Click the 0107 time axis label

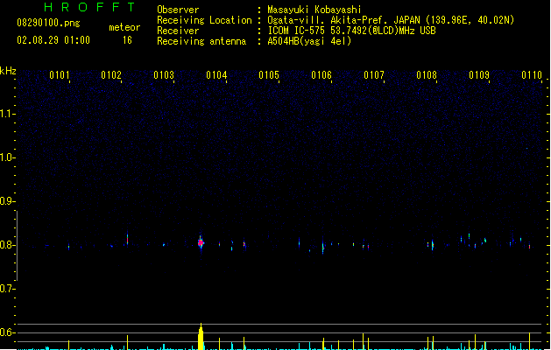(x=374, y=75)
